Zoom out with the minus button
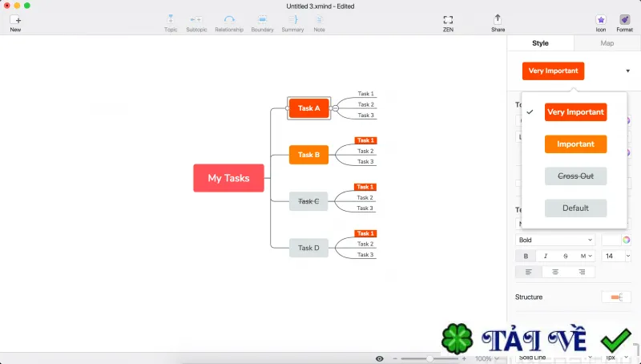The height and width of the screenshot is (364, 641). click(395, 358)
